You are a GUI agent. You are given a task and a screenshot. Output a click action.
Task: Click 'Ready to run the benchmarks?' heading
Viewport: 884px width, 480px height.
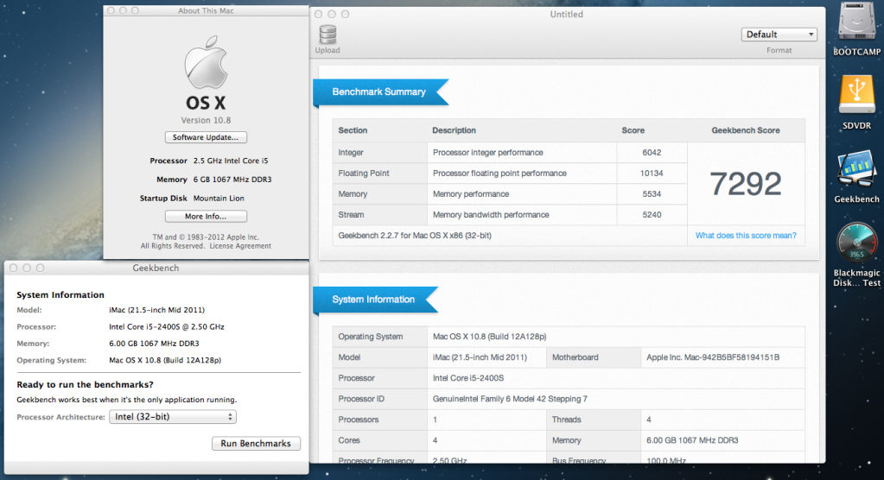[x=86, y=385]
